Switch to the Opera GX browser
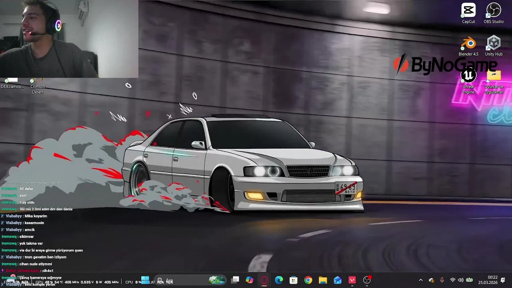 coord(264,280)
